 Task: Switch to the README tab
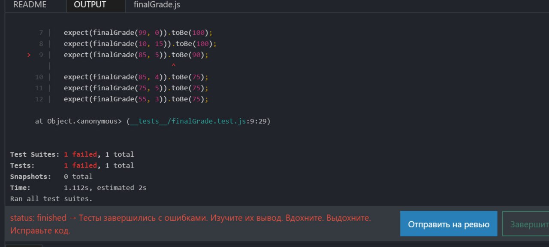pos(30,6)
